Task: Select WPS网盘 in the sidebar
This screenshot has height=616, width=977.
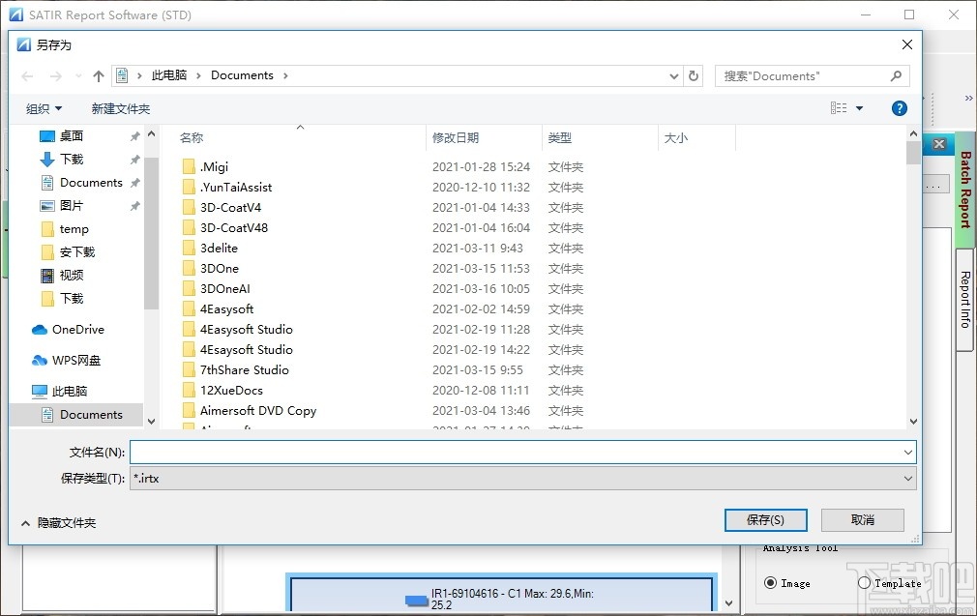Action: [75, 360]
